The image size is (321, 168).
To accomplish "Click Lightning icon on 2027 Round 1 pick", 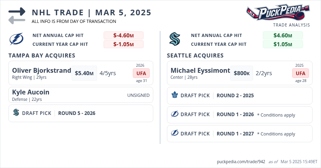I will [175, 133].
